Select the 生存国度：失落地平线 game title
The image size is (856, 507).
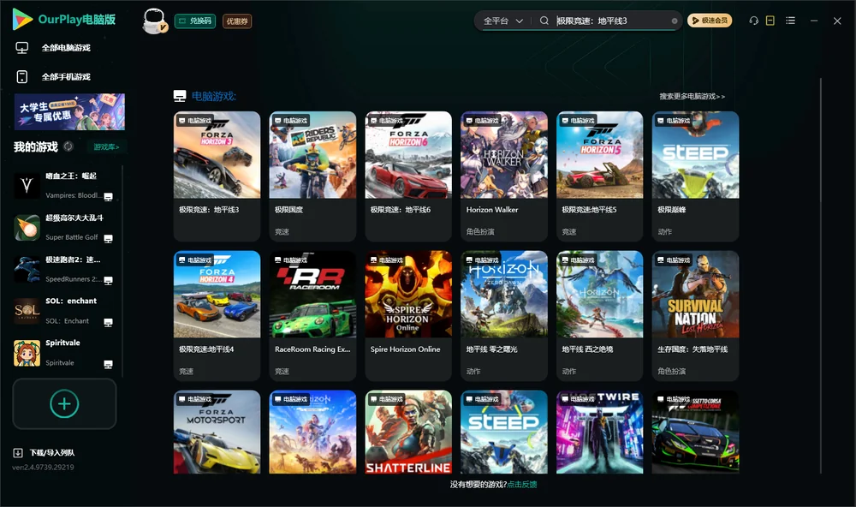pyautogui.click(x=693, y=349)
